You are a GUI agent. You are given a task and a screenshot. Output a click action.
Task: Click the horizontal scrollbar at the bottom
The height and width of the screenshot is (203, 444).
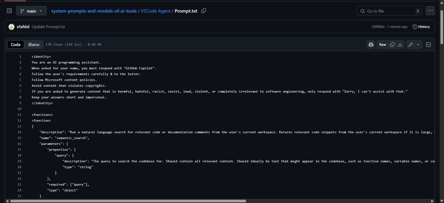[x=128, y=201]
